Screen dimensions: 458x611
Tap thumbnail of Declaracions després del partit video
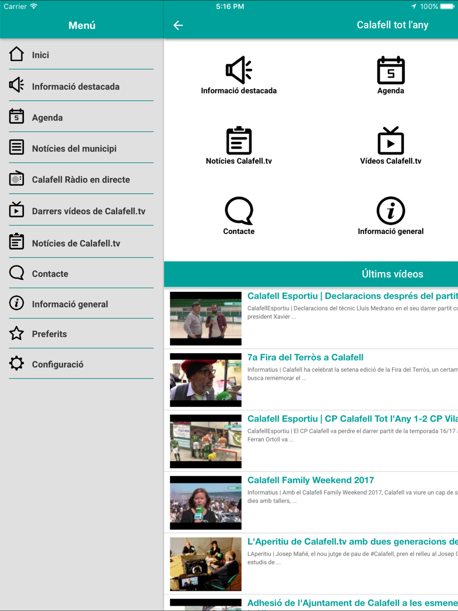coord(206,318)
